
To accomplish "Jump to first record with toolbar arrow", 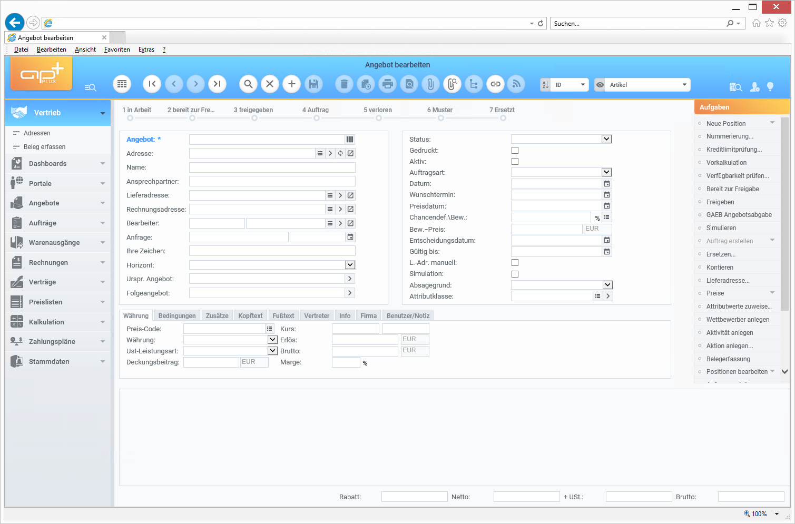I will click(x=152, y=84).
